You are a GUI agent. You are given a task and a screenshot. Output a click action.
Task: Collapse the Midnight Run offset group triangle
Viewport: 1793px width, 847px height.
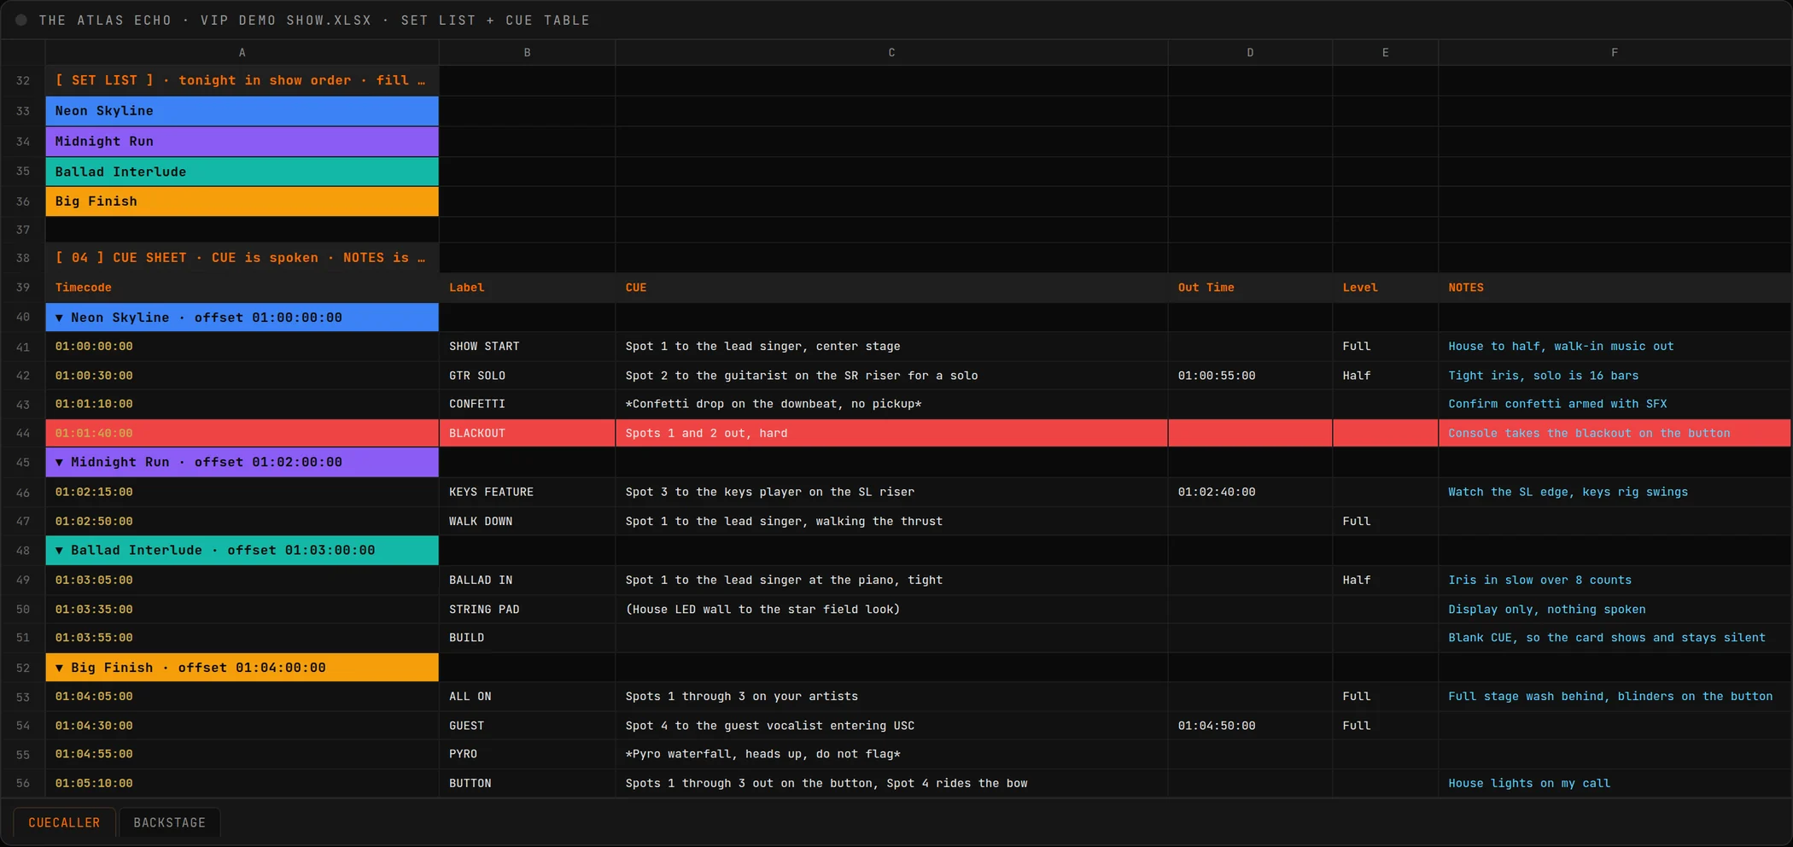(59, 462)
